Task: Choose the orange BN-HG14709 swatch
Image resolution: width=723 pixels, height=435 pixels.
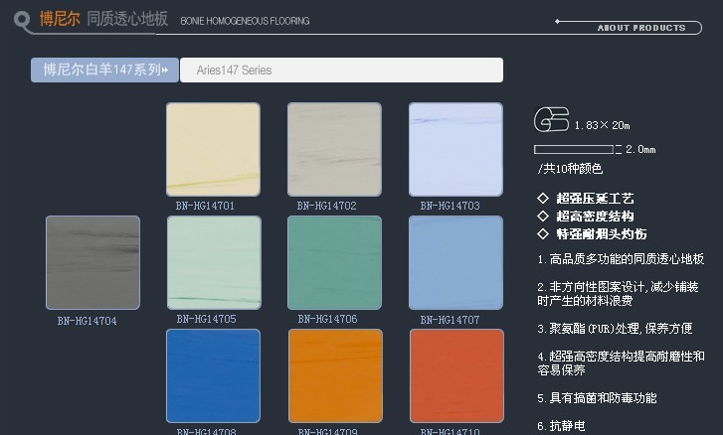Action: point(334,376)
